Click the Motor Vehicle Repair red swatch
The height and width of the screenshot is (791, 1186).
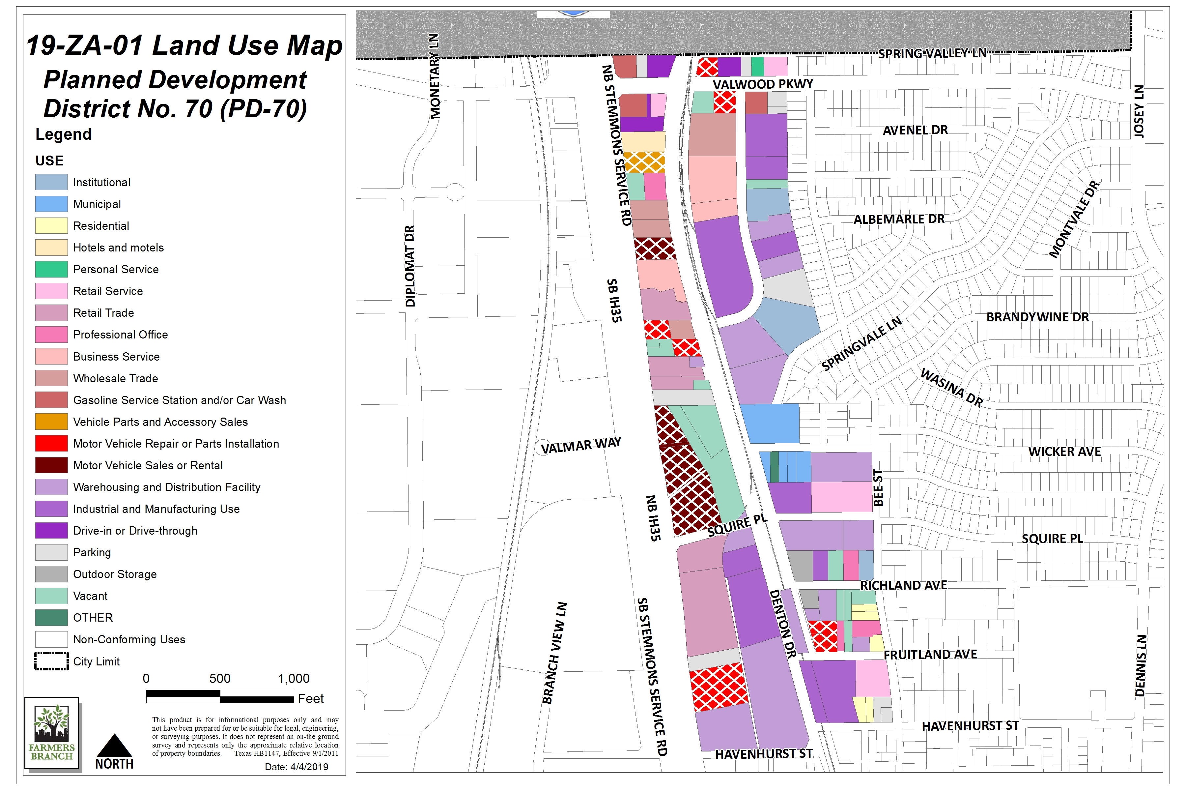[x=51, y=443]
